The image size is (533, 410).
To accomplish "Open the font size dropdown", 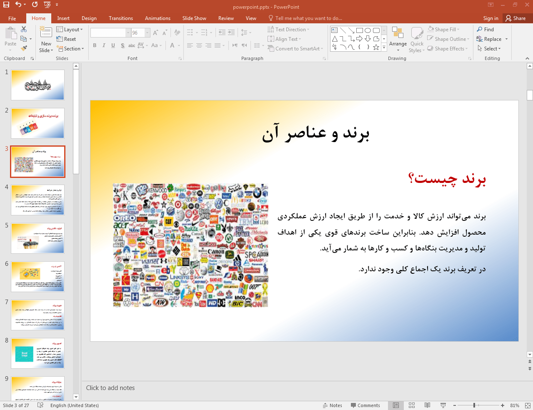I will [148, 32].
